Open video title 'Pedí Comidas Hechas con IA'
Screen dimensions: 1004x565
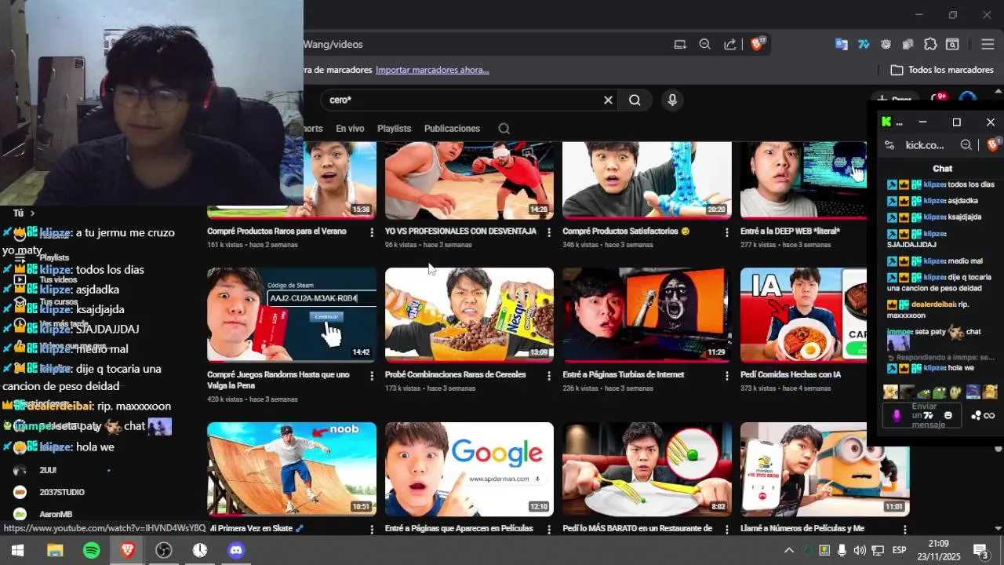click(x=791, y=375)
